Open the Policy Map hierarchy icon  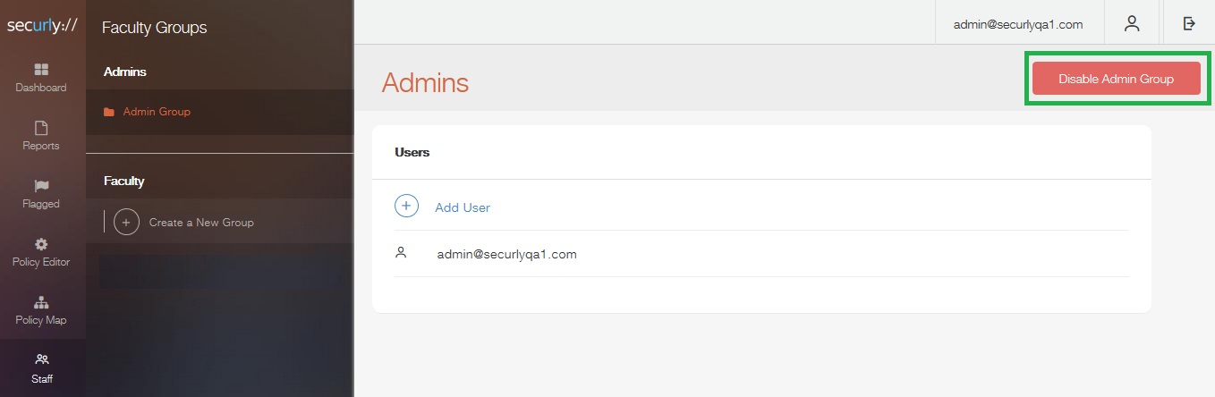(41, 302)
